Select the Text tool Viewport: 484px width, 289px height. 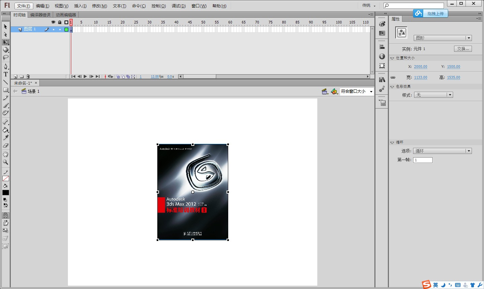coord(6,74)
